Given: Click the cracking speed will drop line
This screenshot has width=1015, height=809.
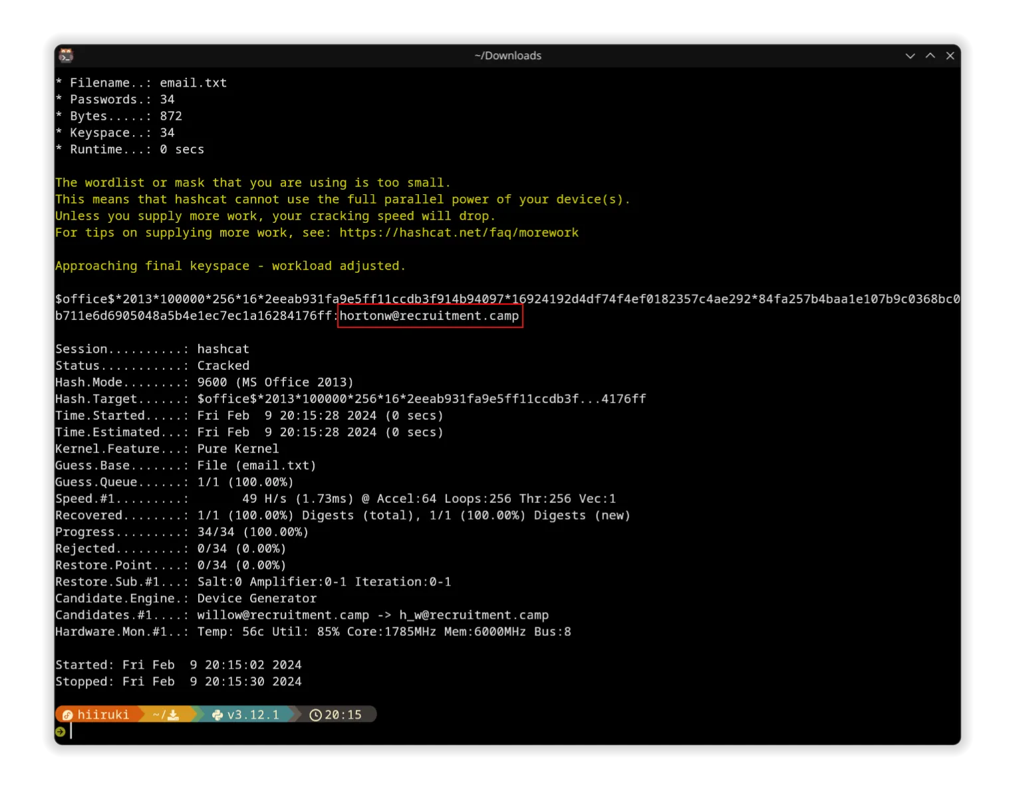Looking at the screenshot, I should pos(275,216).
